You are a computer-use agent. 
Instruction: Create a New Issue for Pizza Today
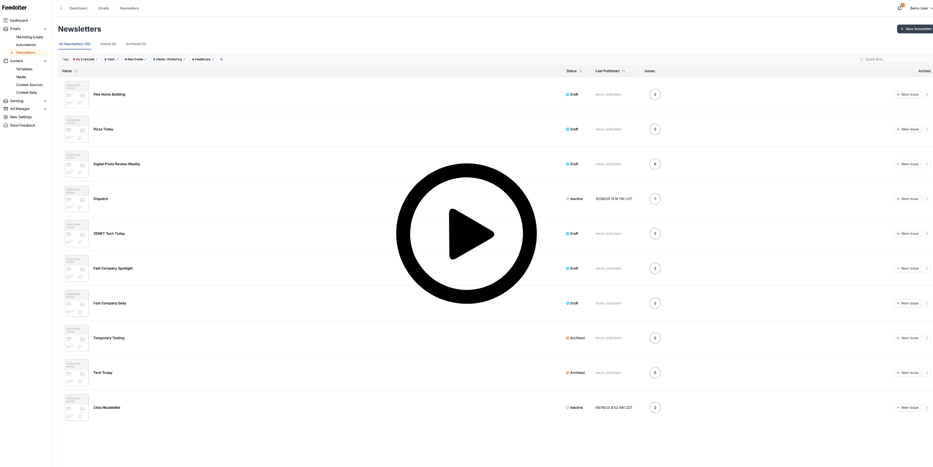click(907, 130)
